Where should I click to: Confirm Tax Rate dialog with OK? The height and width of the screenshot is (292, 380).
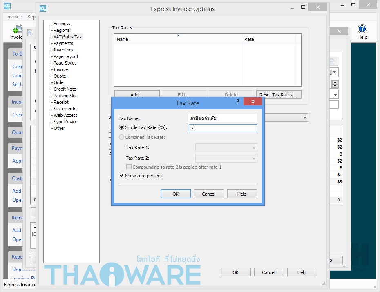(x=176, y=194)
